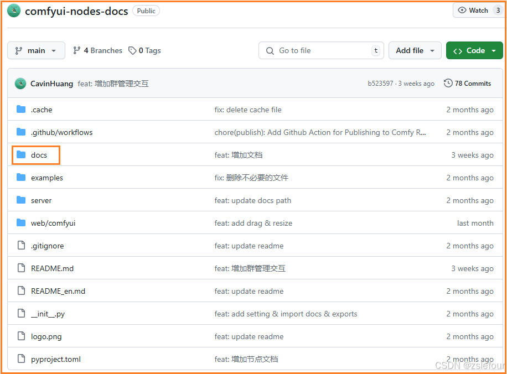Click the logo.png file icon
The image size is (507, 374).
(22, 336)
